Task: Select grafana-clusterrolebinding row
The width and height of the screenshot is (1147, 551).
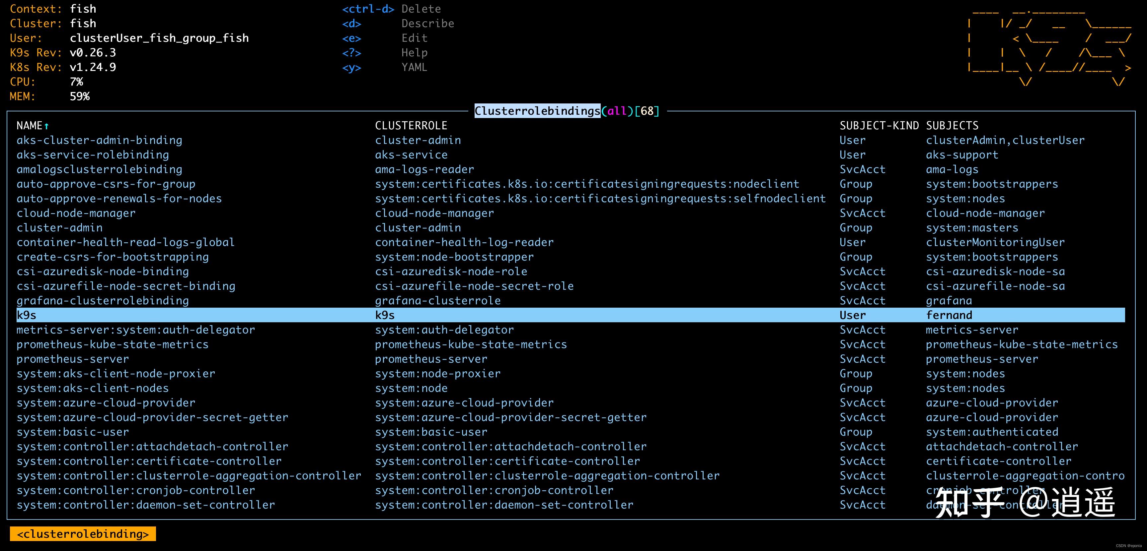Action: (x=103, y=301)
